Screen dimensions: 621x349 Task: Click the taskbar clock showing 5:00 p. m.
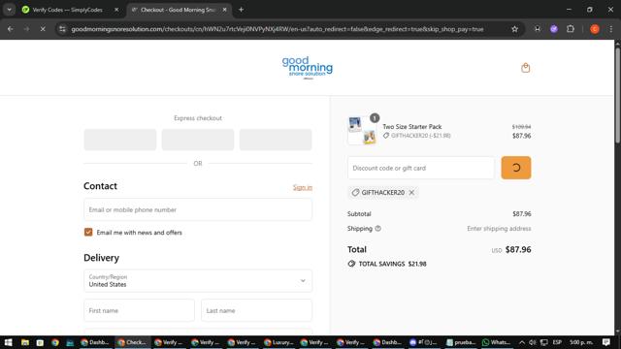pos(581,342)
